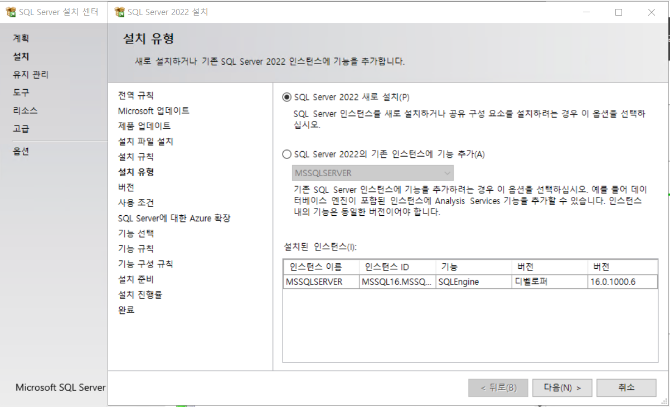Click the 설치 파일 설치 step
The height and width of the screenshot is (407, 670).
[145, 142]
